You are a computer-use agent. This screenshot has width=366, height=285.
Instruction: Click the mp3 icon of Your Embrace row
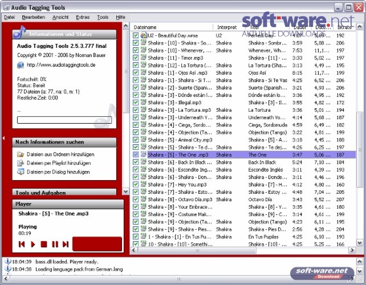click(x=144, y=207)
